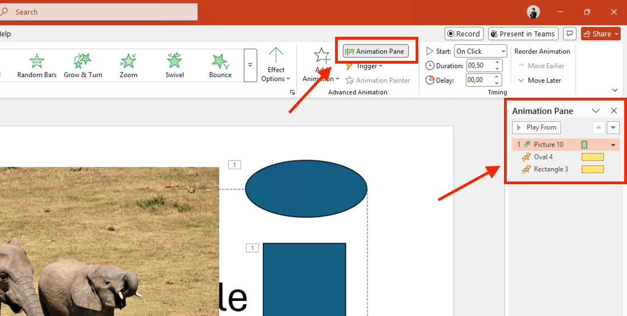Close the Animation Pane
Screen dimensions: 627x316
coord(614,111)
